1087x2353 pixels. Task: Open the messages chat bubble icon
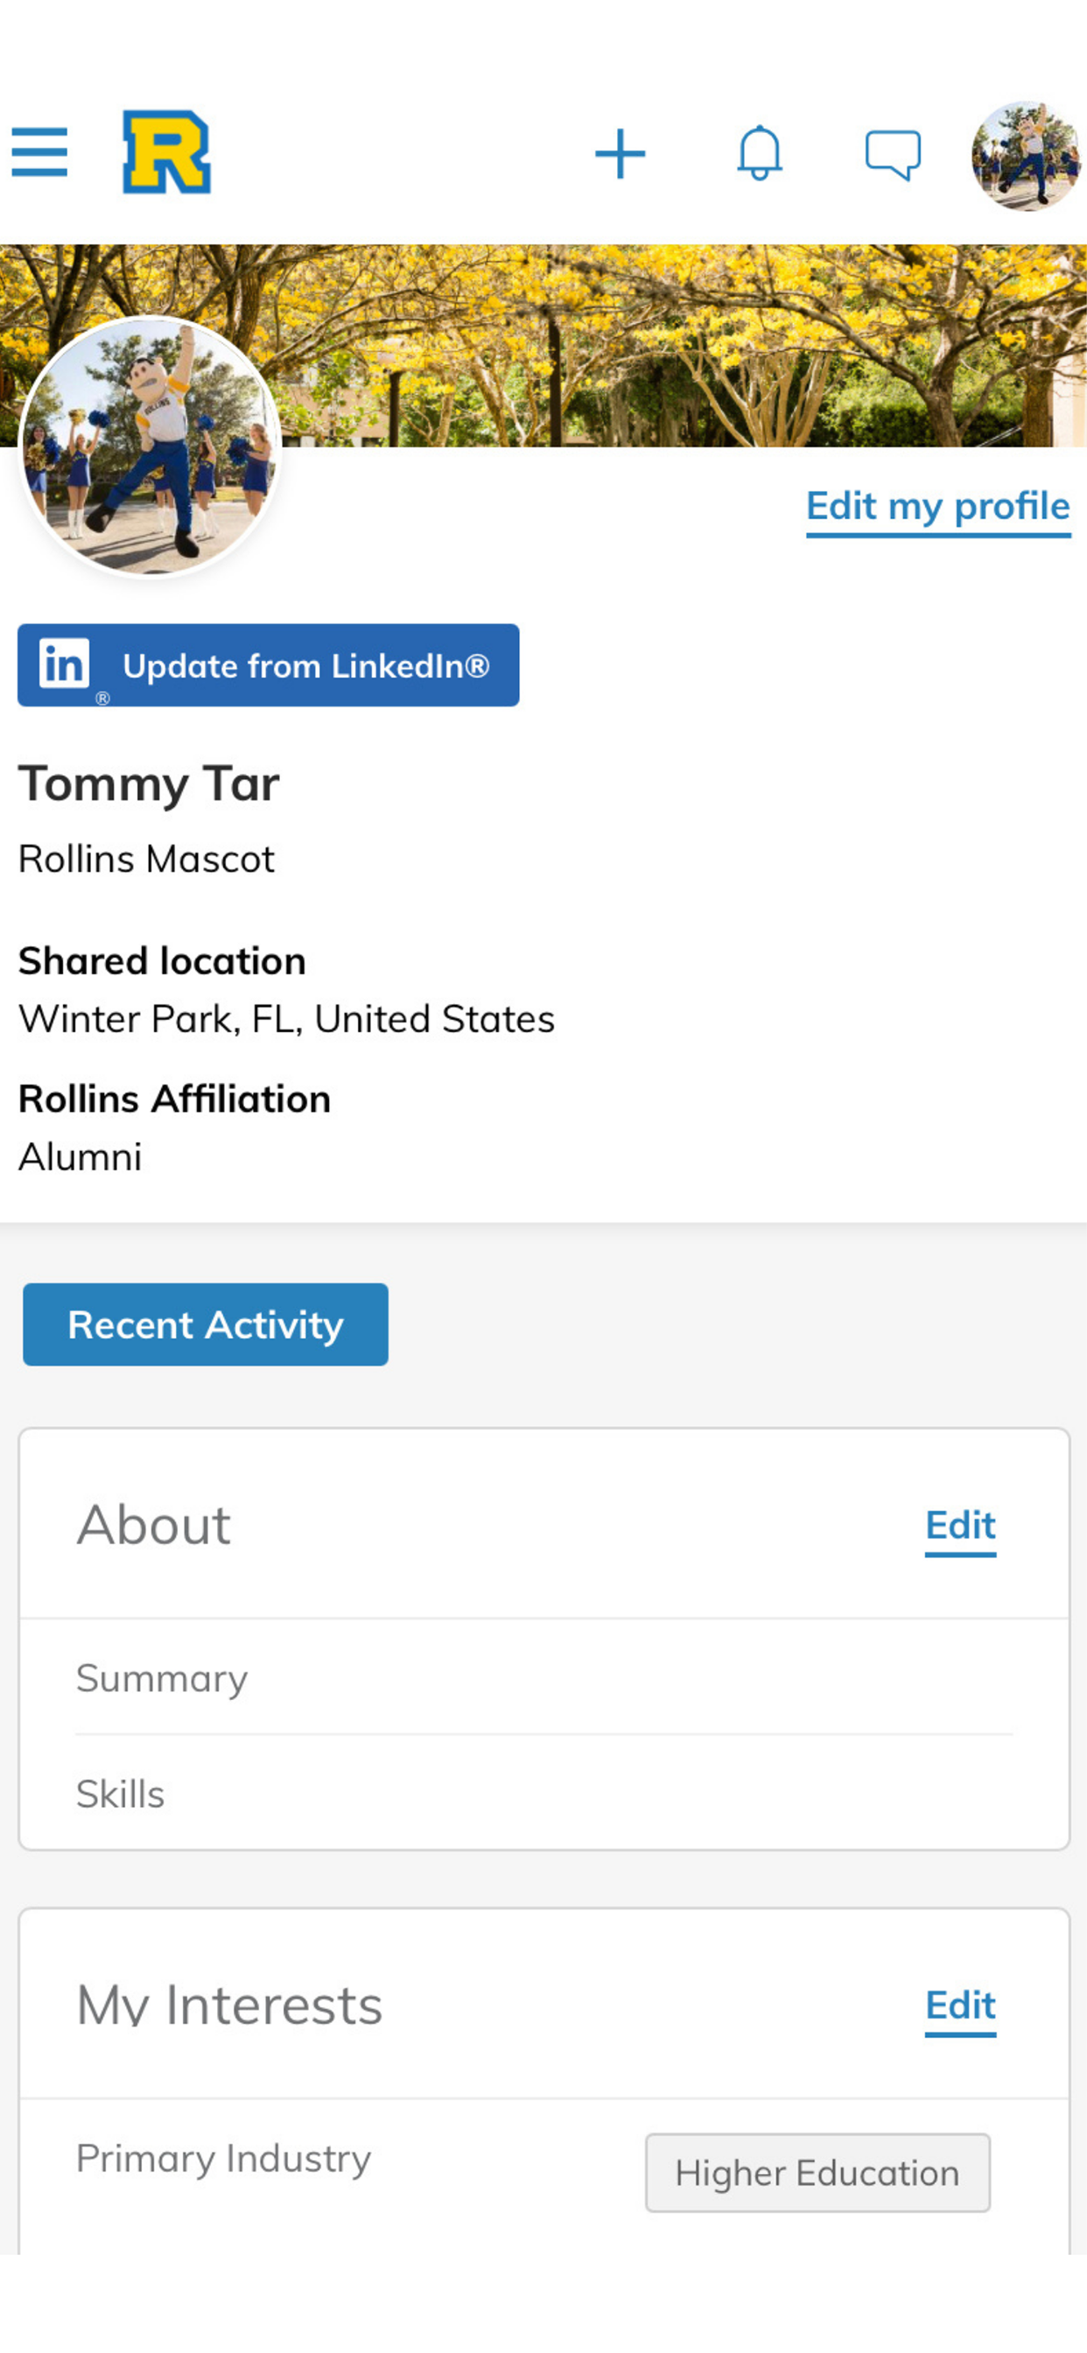click(x=893, y=155)
